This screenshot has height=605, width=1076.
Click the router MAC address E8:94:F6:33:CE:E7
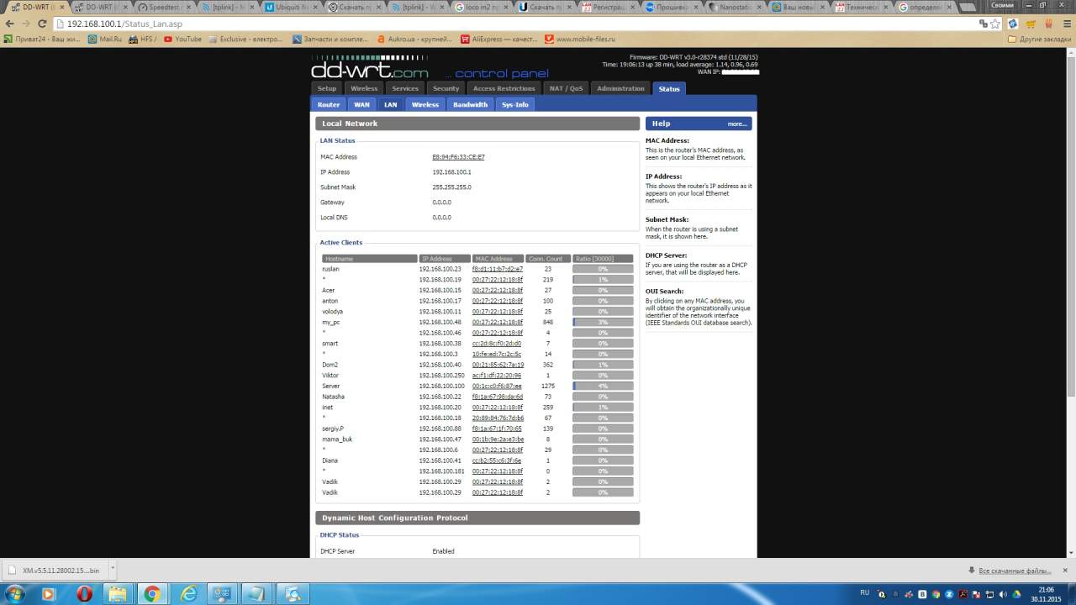coord(458,157)
